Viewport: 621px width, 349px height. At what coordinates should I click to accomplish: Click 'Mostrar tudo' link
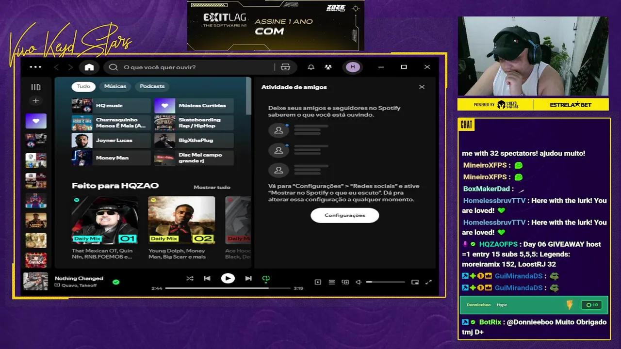[x=212, y=187]
